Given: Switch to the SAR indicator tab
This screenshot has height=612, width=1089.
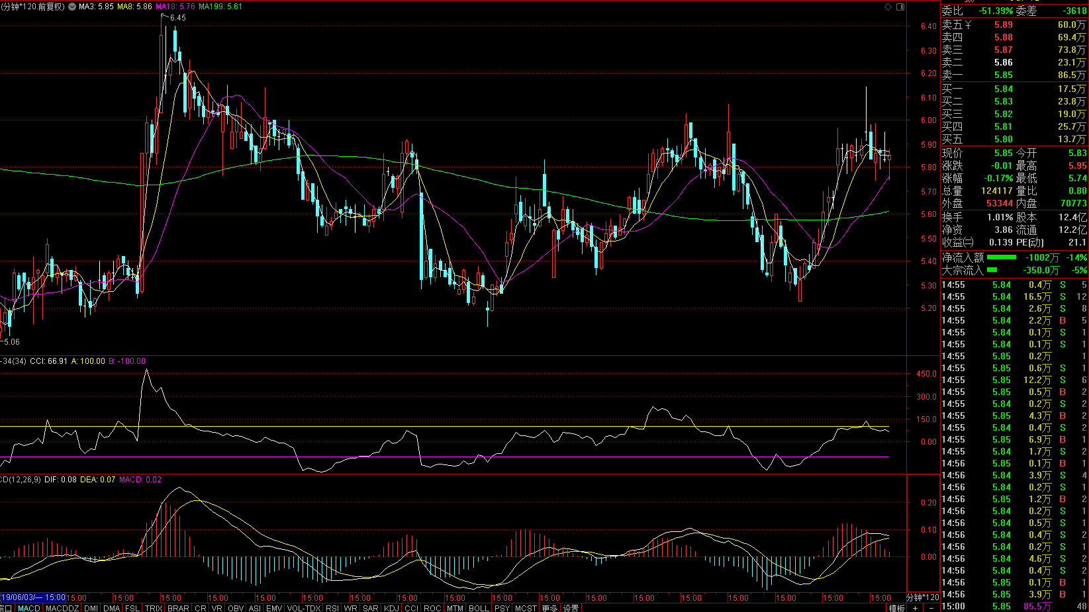Looking at the screenshot, I should [371, 608].
